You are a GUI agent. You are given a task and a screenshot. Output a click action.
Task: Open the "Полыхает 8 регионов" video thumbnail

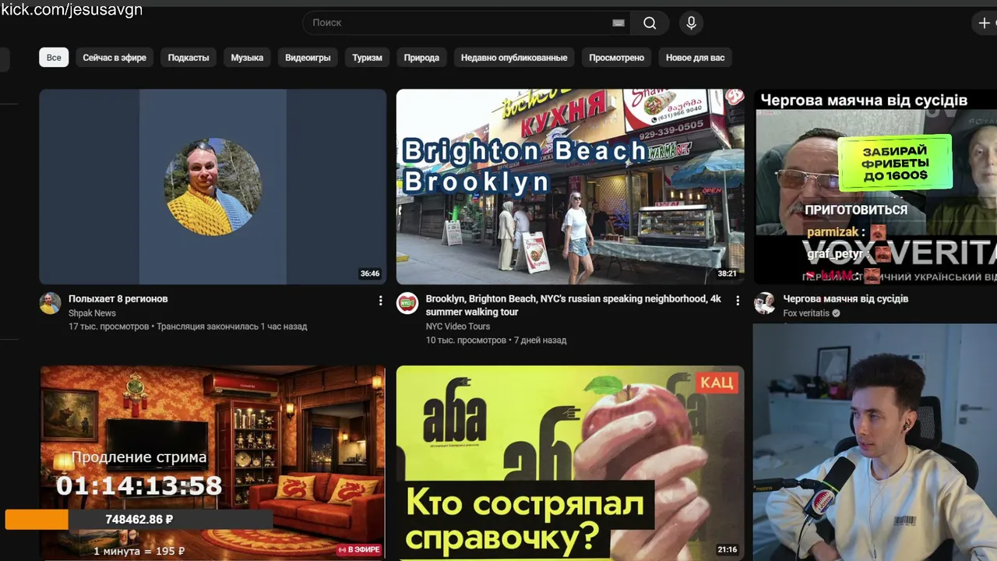(213, 186)
